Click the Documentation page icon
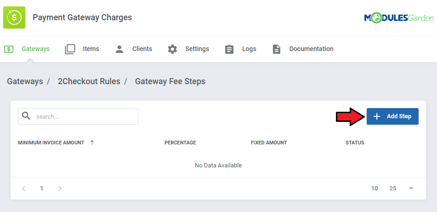The width and height of the screenshot is (437, 212). click(276, 49)
